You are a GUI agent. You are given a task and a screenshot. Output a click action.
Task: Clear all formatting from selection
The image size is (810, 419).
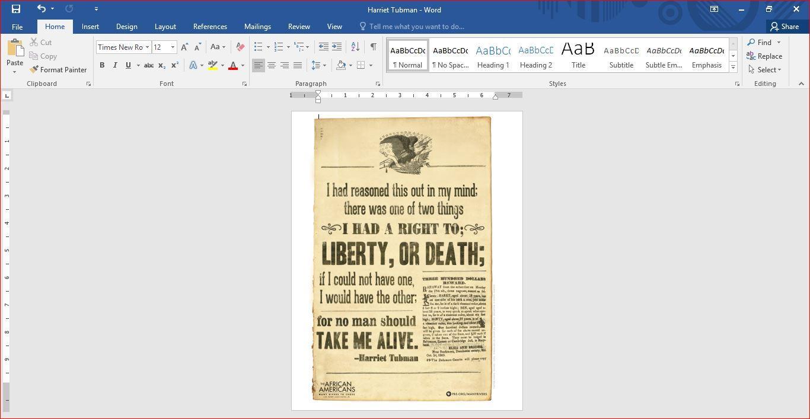240,47
